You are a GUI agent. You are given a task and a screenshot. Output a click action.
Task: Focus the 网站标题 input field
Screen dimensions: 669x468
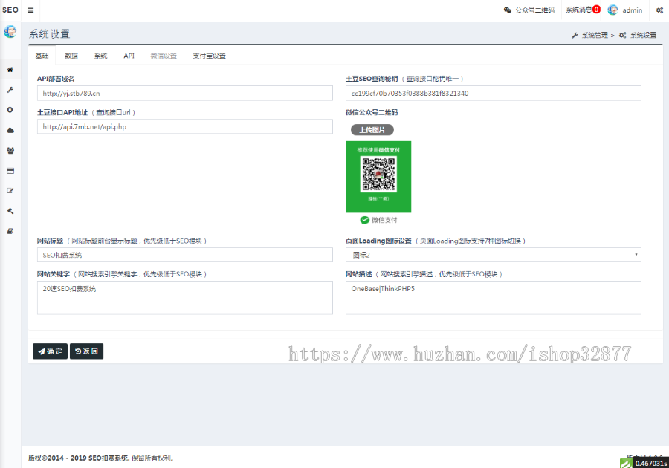coord(185,255)
